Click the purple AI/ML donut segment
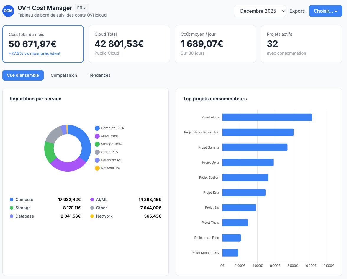 (68, 165)
